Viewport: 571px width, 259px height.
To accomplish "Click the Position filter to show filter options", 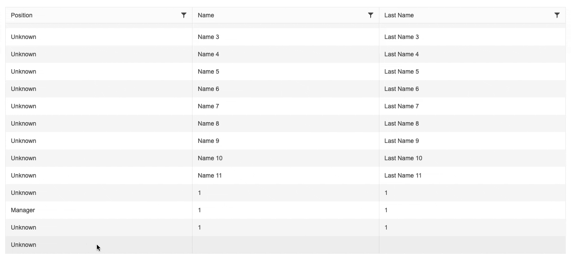I will coord(184,15).
